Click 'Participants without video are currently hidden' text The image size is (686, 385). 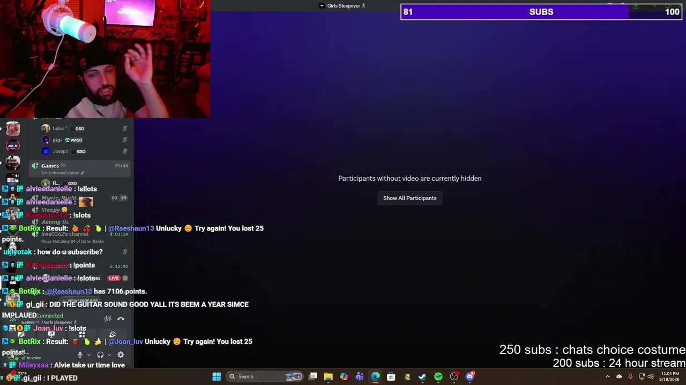[x=409, y=179]
